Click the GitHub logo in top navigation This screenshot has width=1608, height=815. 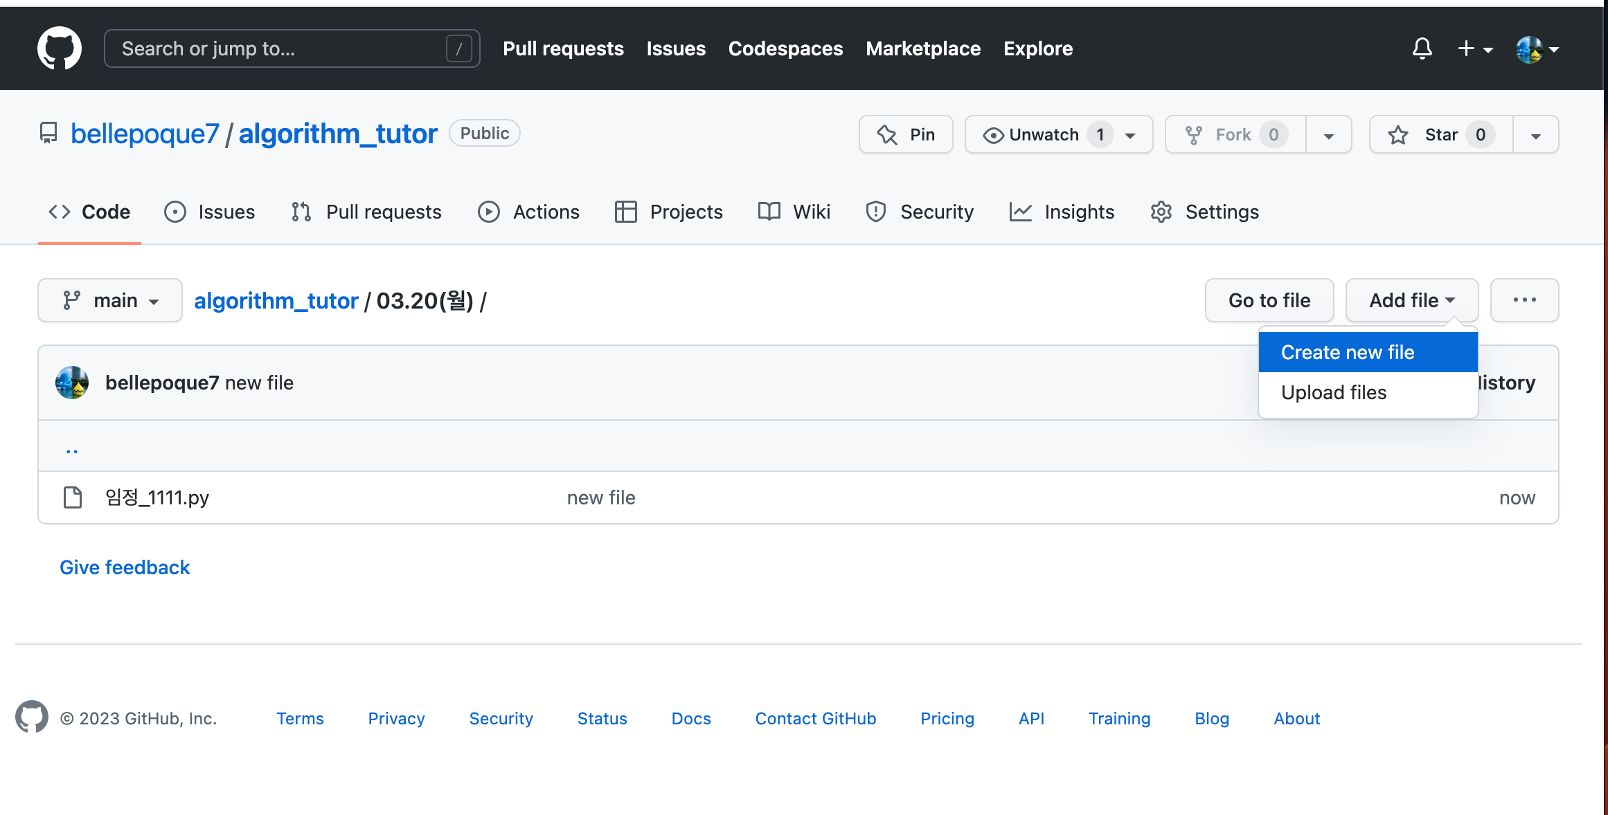[59, 48]
